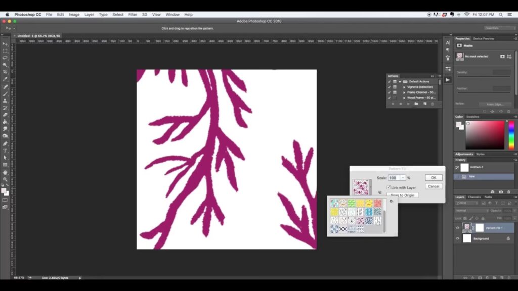Select the Crop tool
518x291 pixels.
tap(5, 72)
